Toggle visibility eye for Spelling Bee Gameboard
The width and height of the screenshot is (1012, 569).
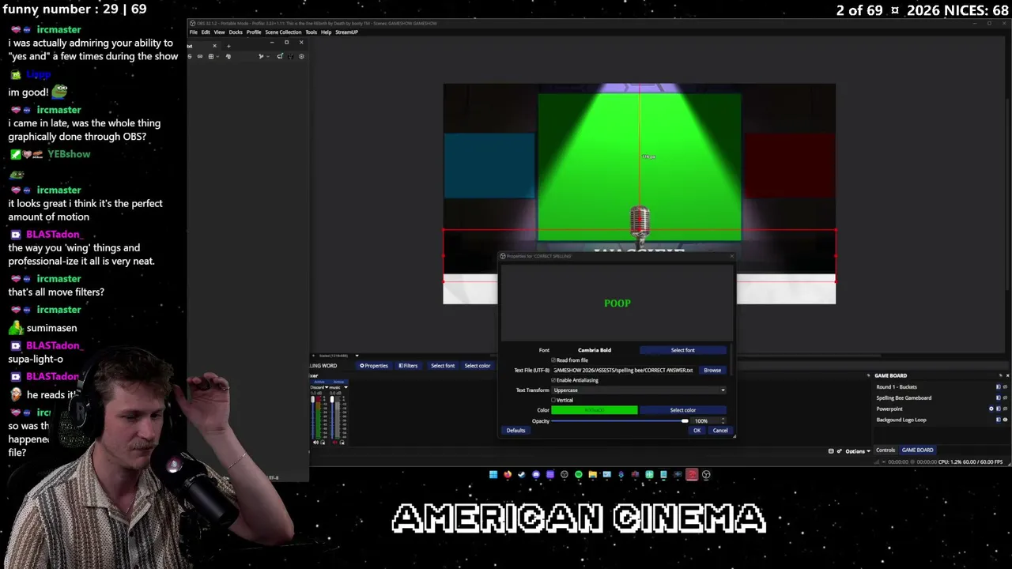pos(1005,398)
